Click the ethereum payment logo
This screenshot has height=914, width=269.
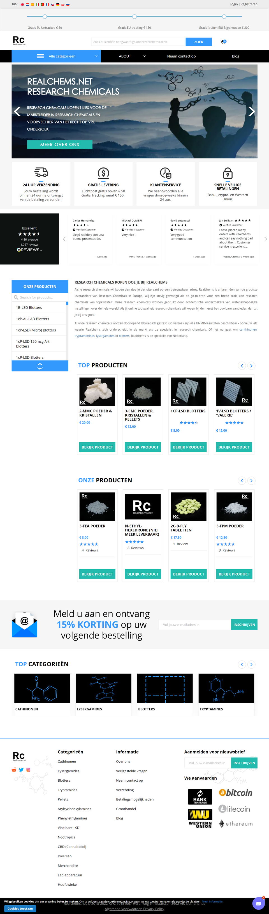(x=236, y=823)
